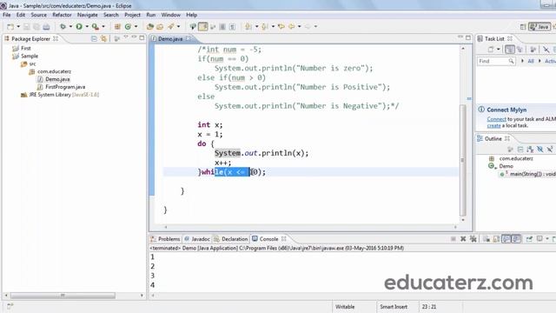Open the Source menu
This screenshot has width=556, height=313.
pos(38,15)
